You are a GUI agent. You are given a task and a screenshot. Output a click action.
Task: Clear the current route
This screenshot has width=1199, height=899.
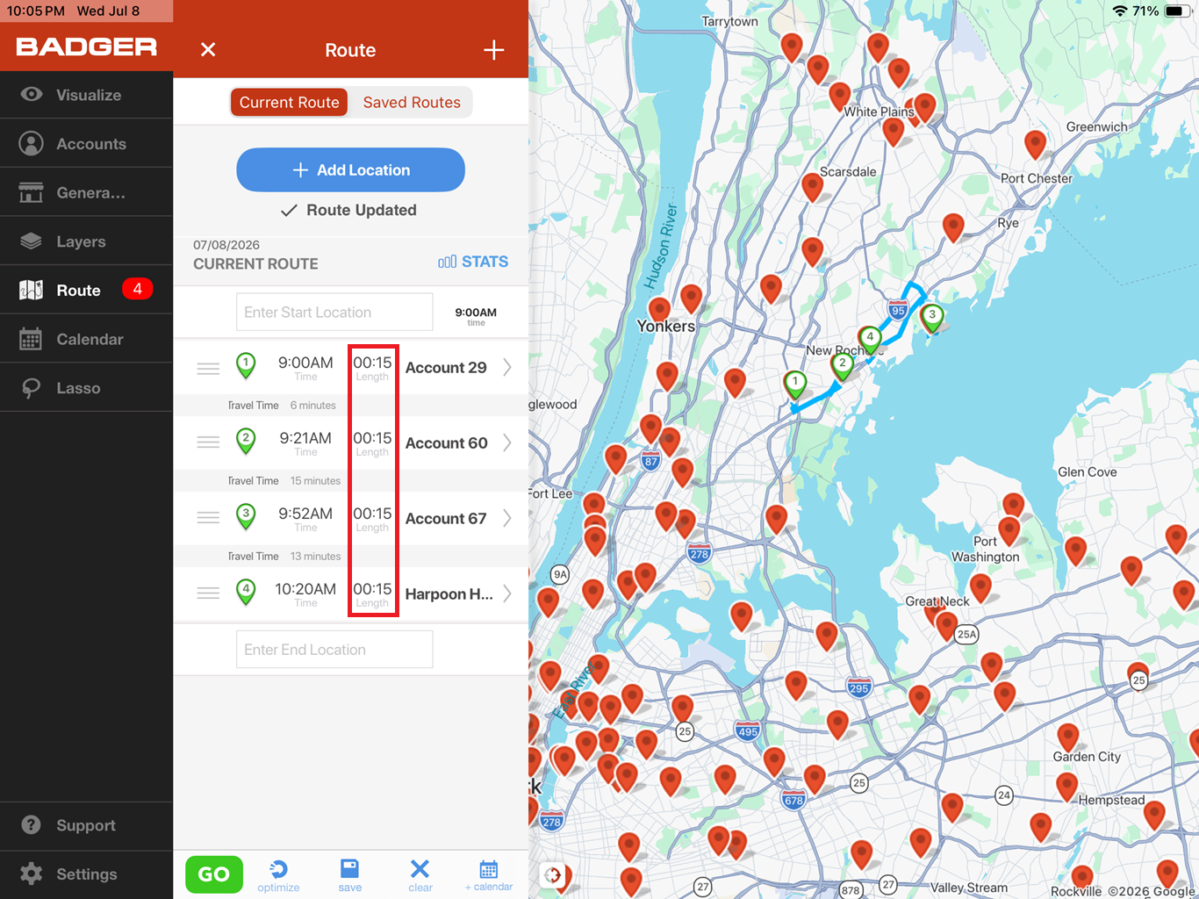pyautogui.click(x=420, y=875)
